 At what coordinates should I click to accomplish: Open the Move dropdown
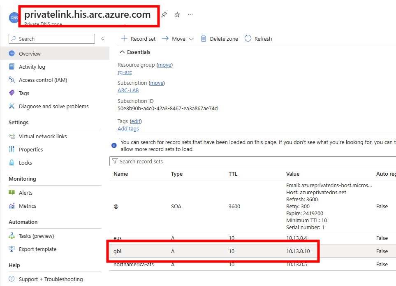tap(178, 39)
